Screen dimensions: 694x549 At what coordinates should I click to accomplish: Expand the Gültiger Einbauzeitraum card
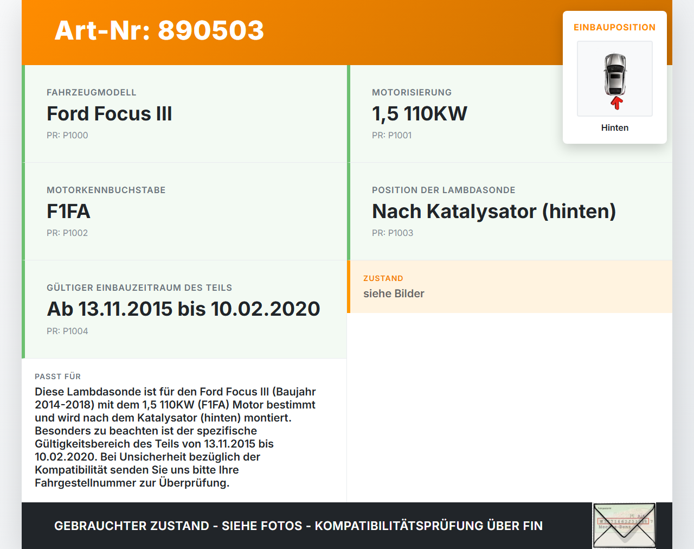pyautogui.click(x=184, y=309)
